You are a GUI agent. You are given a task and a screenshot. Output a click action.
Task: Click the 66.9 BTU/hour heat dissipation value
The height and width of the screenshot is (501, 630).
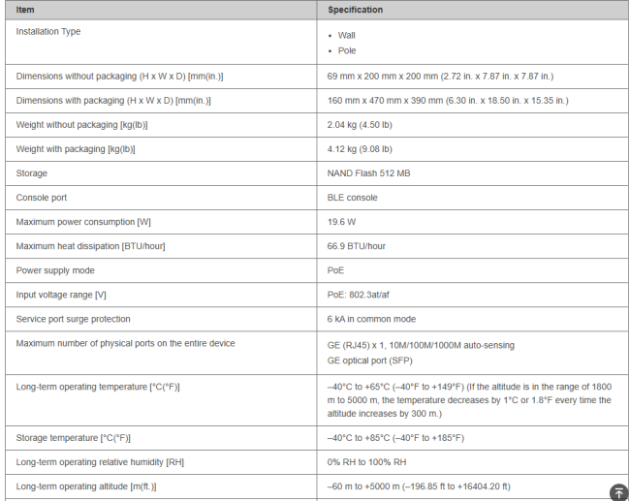(x=357, y=246)
